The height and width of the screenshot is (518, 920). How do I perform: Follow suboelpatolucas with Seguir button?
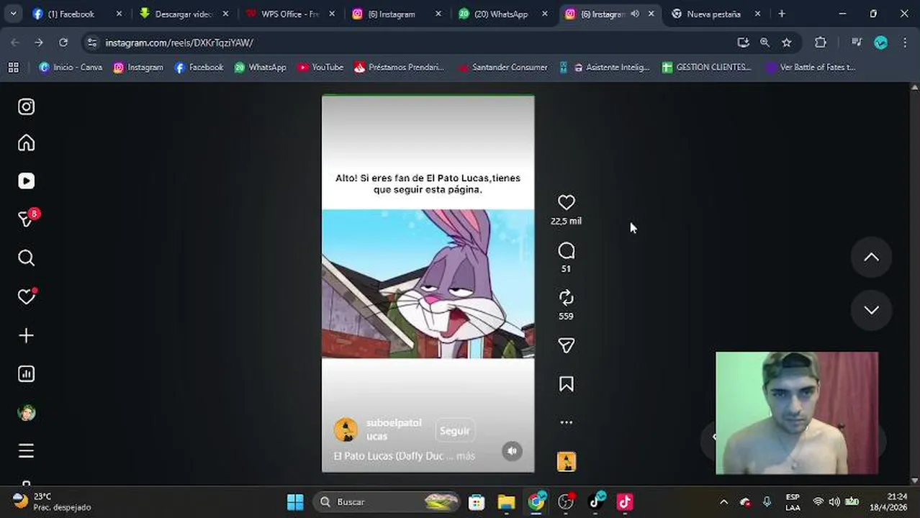[x=454, y=431]
